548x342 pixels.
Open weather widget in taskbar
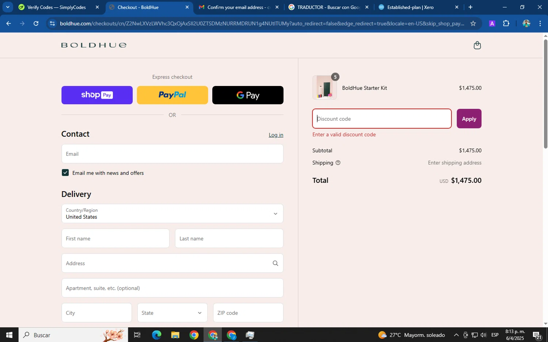(411, 335)
